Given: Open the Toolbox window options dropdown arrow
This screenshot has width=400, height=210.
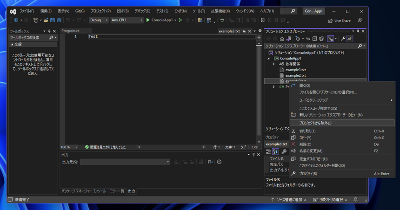Looking at the screenshot, I should pos(44,31).
